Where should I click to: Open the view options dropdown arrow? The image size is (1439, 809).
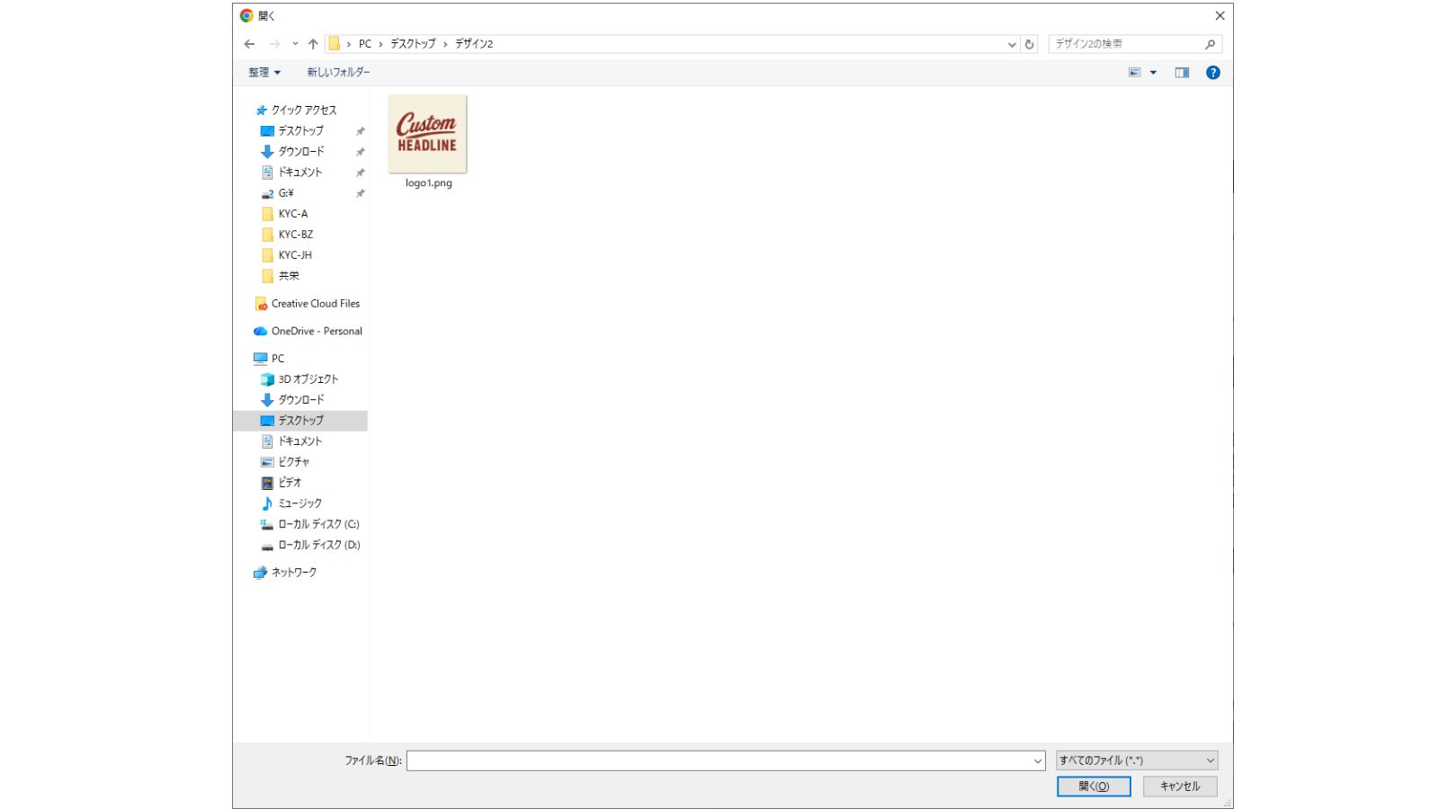point(1153,73)
